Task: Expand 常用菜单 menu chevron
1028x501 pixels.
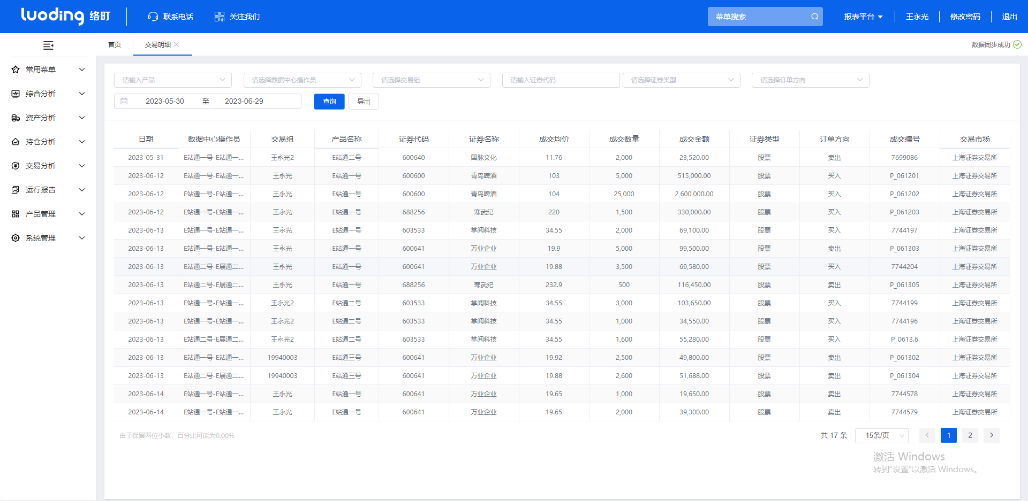Action: pos(82,70)
